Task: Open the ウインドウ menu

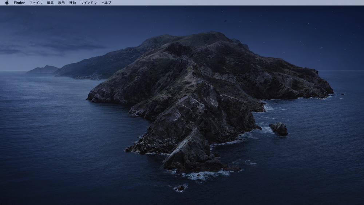Action: tap(88, 3)
